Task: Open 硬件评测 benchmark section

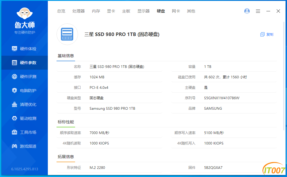Action: click(25, 77)
